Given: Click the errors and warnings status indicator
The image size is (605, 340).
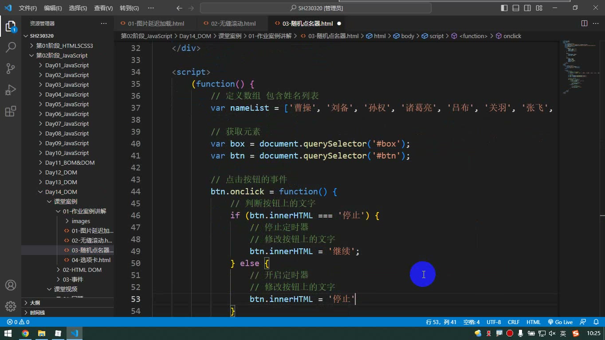Looking at the screenshot, I should pos(18,322).
